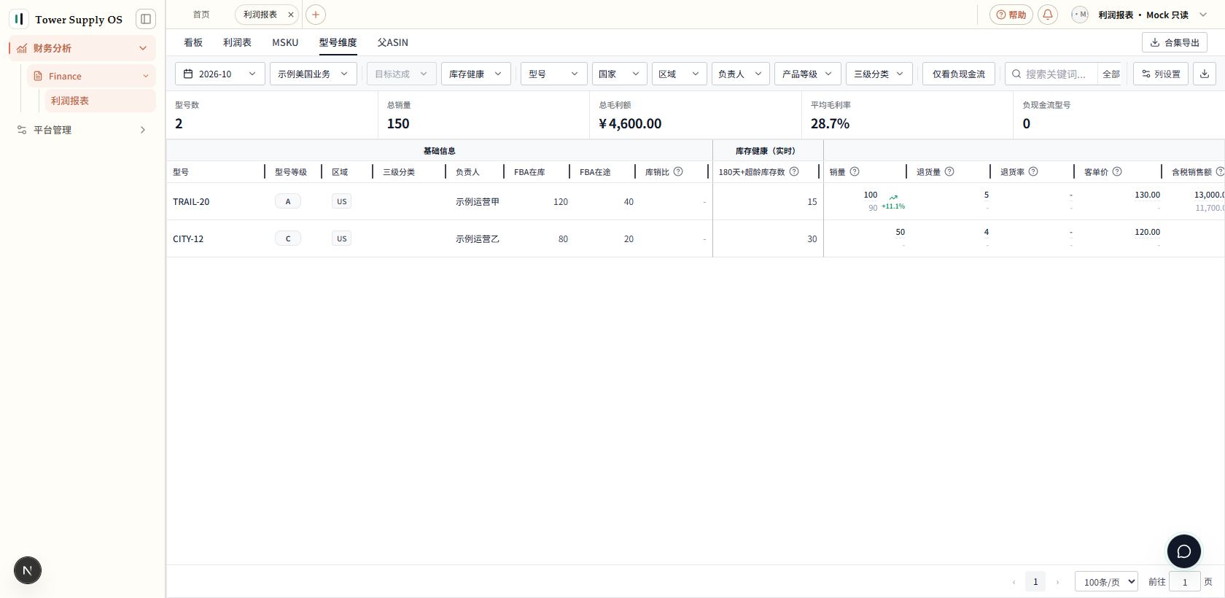1225x598 pixels.
Task: Open the 示例美国业务 dropdown
Action: click(x=313, y=74)
